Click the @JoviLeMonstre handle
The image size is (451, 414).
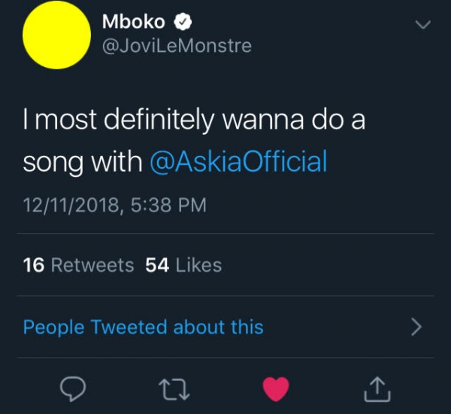(176, 46)
